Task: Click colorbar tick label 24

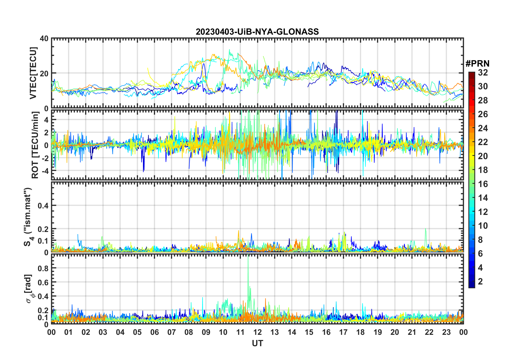Action: (483, 128)
